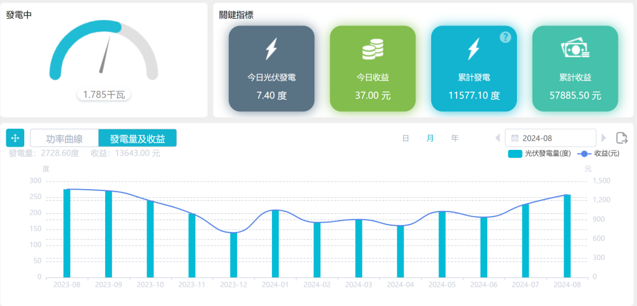Go to previous month with left arrow
This screenshot has width=637, height=306.
point(497,137)
